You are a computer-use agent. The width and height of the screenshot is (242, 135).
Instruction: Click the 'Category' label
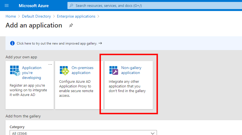17,127
